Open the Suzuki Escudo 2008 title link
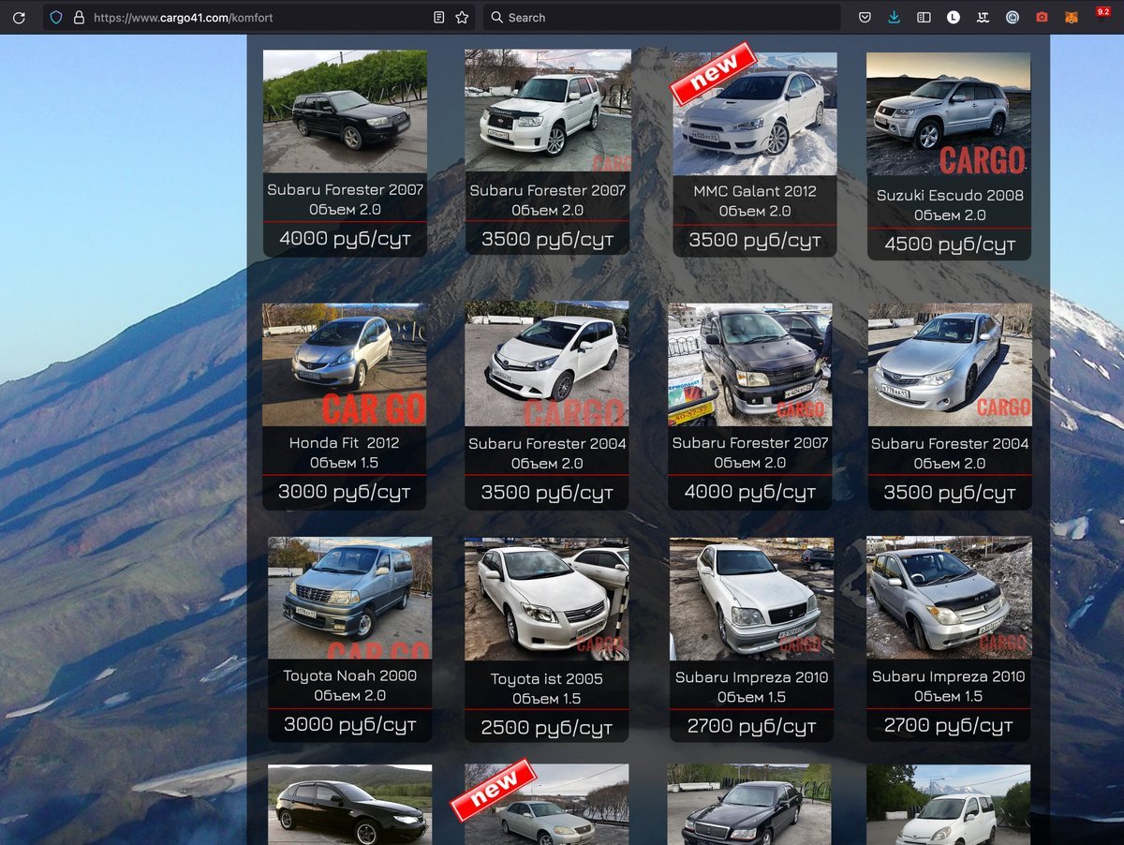This screenshot has width=1124, height=845. 950,196
